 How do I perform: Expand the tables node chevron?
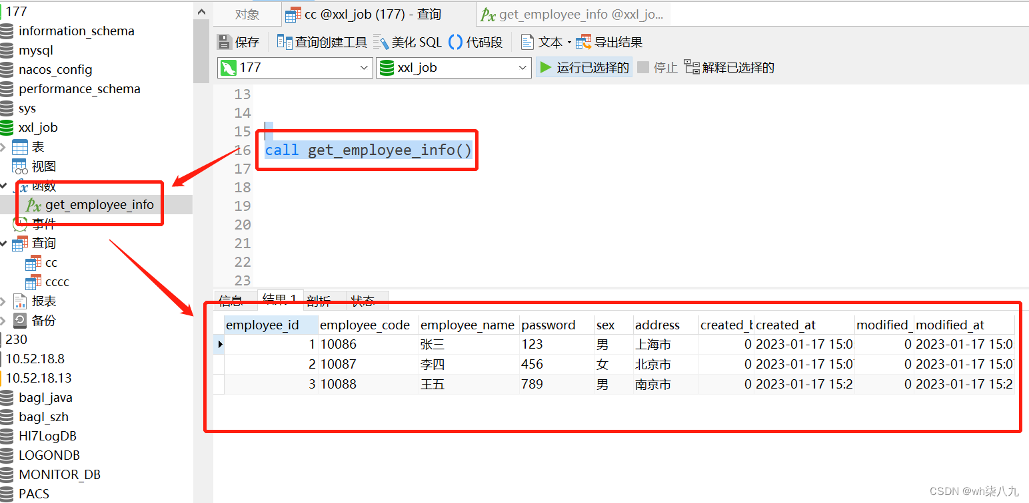[3, 147]
